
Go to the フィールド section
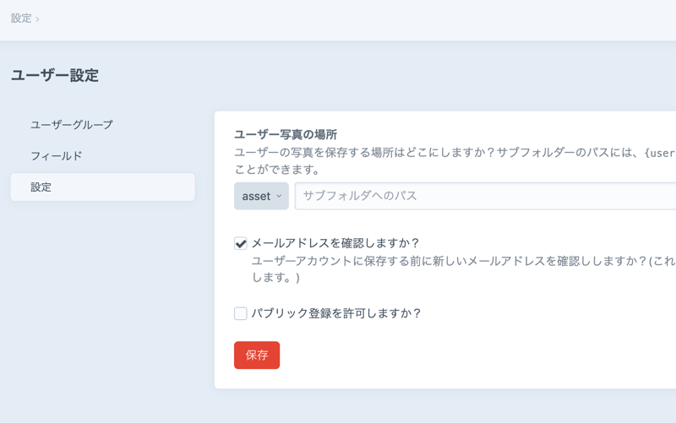pyautogui.click(x=57, y=156)
